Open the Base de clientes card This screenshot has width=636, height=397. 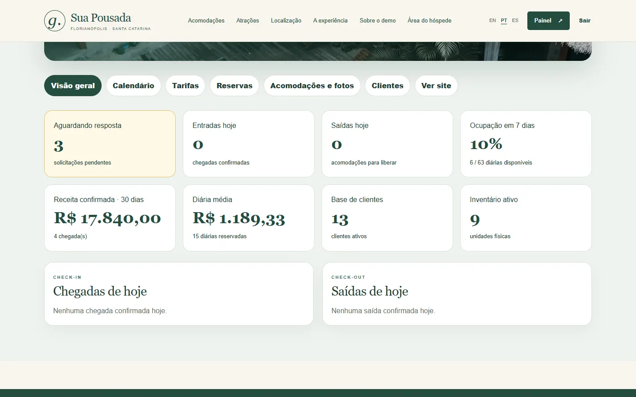coord(387,218)
